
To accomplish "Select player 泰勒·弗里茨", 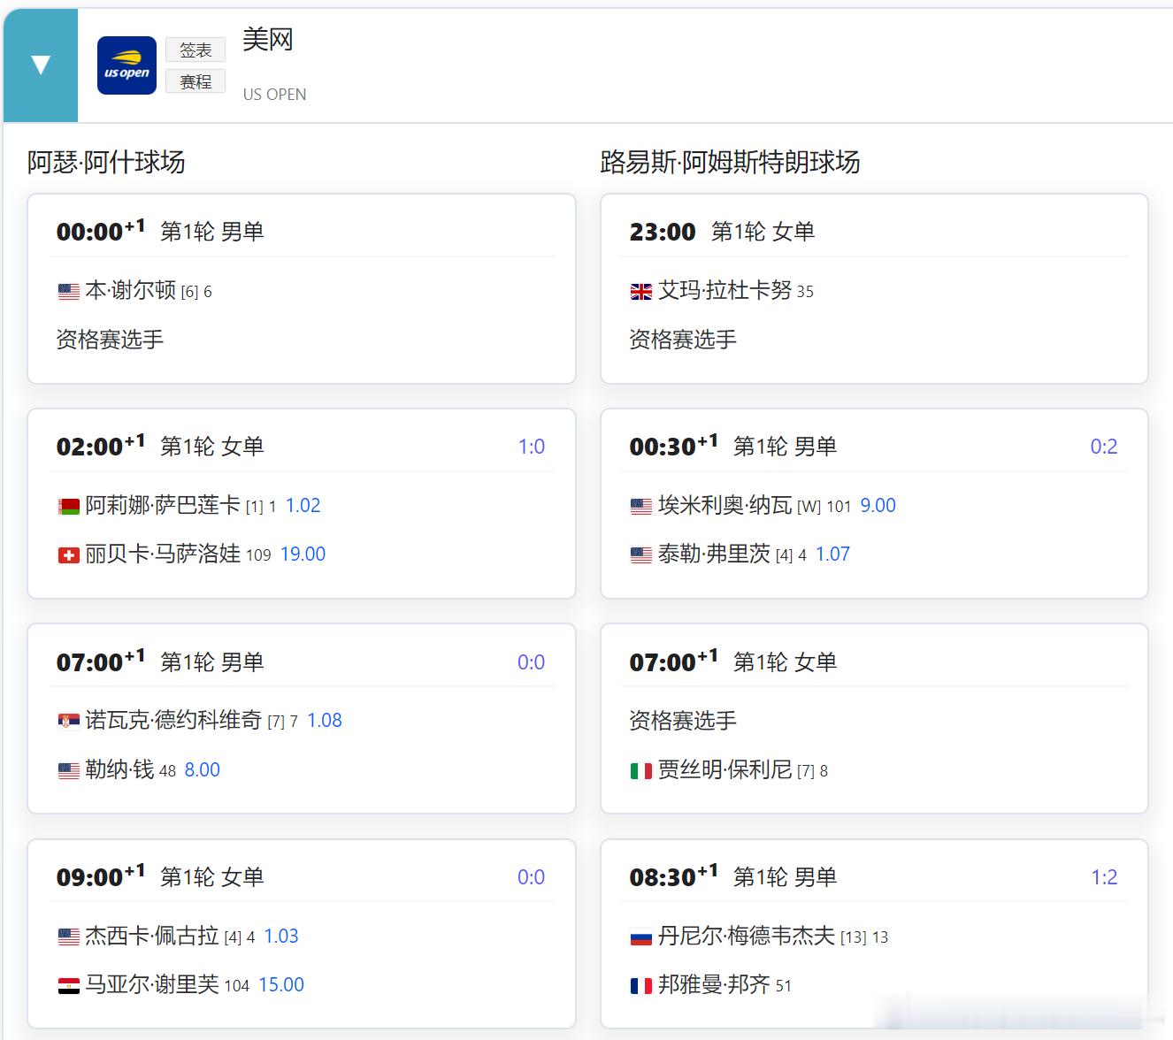I will pyautogui.click(x=715, y=554).
